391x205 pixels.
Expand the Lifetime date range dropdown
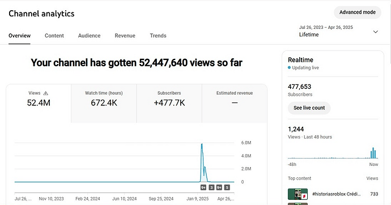339,31
